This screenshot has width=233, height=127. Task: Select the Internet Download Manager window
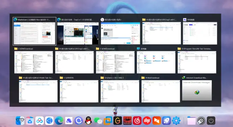click(197, 89)
